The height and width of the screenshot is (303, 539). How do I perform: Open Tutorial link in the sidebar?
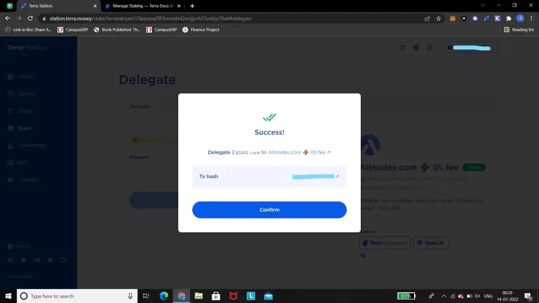[19, 246]
